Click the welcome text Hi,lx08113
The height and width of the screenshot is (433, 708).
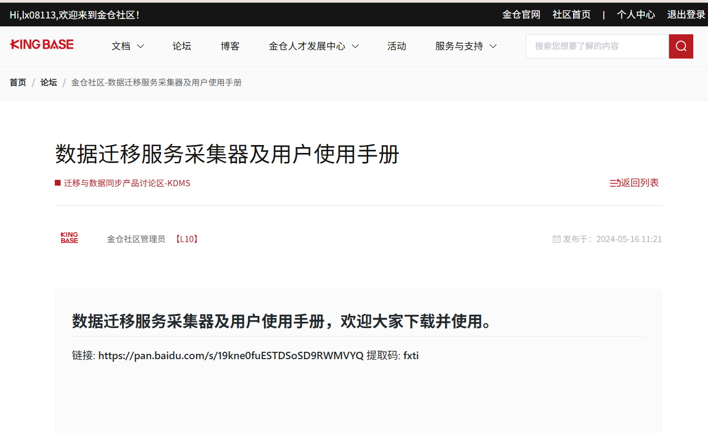tap(33, 15)
